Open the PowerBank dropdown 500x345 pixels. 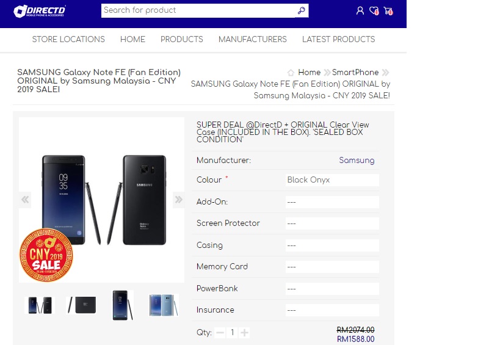coord(332,289)
